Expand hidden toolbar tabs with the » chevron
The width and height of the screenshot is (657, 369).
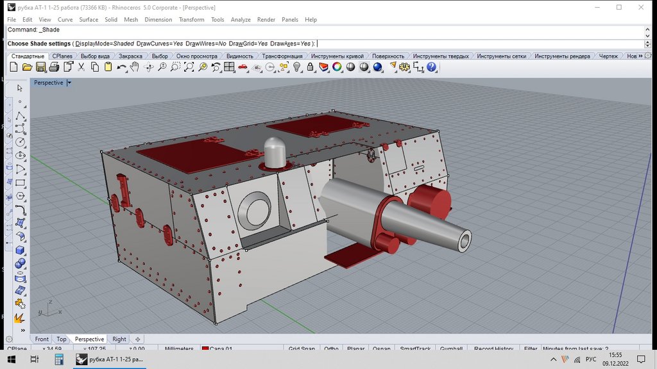pyautogui.click(x=640, y=56)
